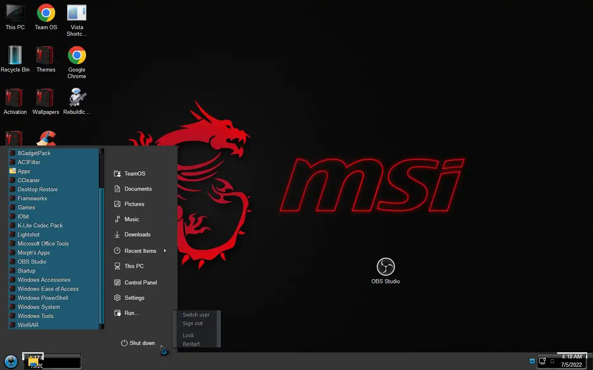Click programs list scrollbar thumb
This screenshot has width=593, height=370.
pos(101,255)
